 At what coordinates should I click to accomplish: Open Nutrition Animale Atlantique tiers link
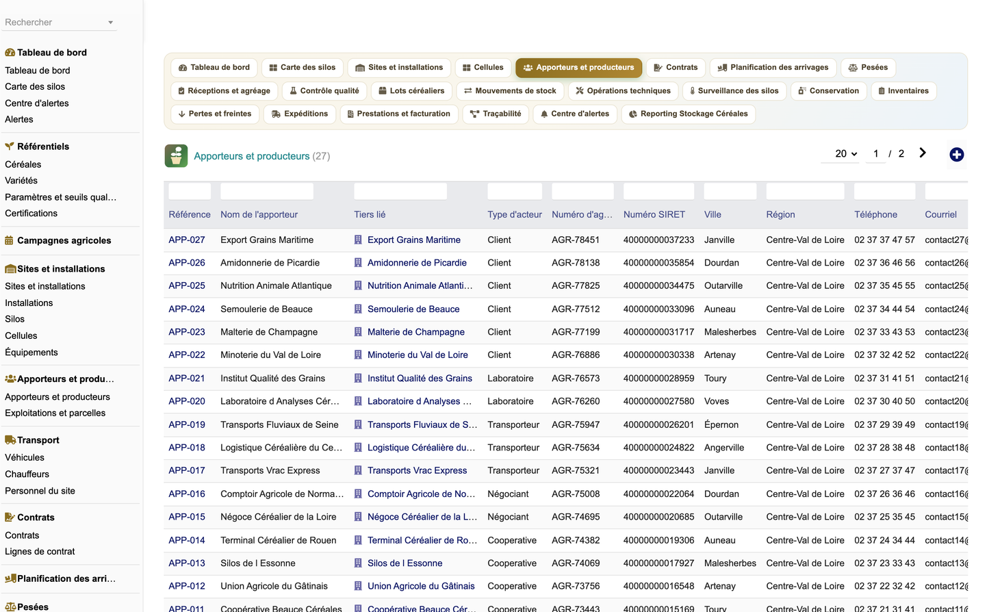click(420, 285)
